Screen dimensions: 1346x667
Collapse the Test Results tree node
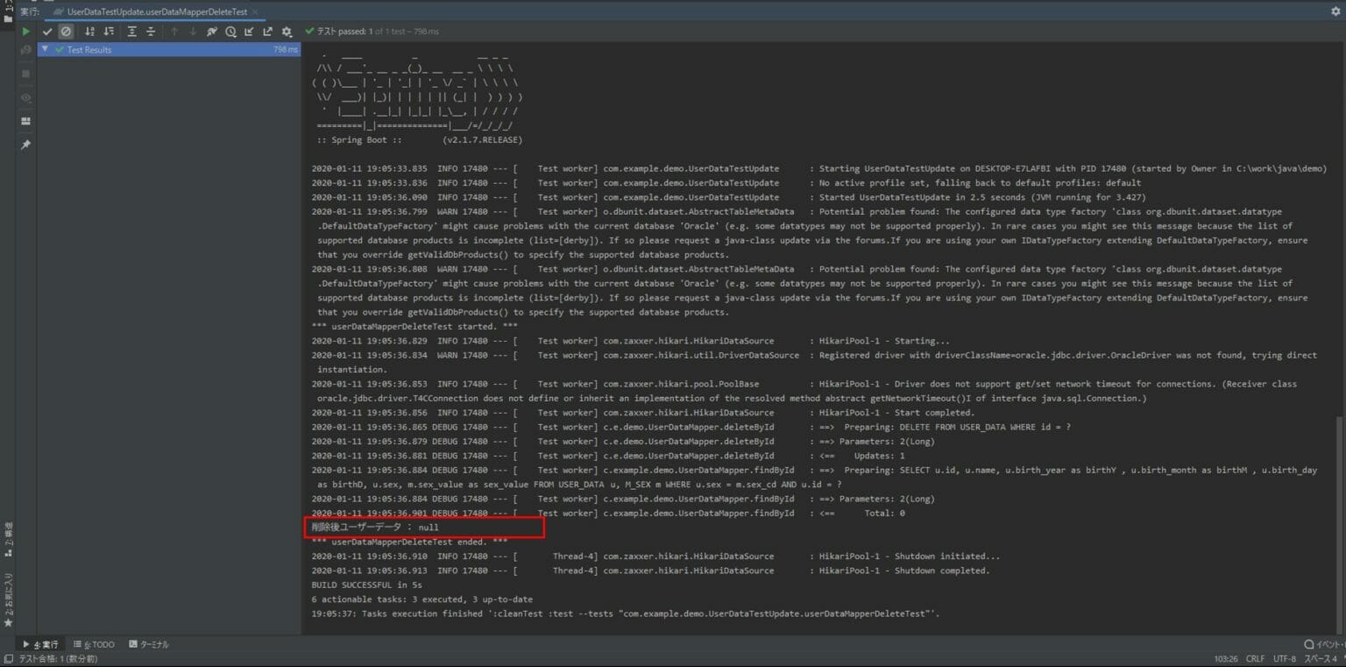coord(45,50)
